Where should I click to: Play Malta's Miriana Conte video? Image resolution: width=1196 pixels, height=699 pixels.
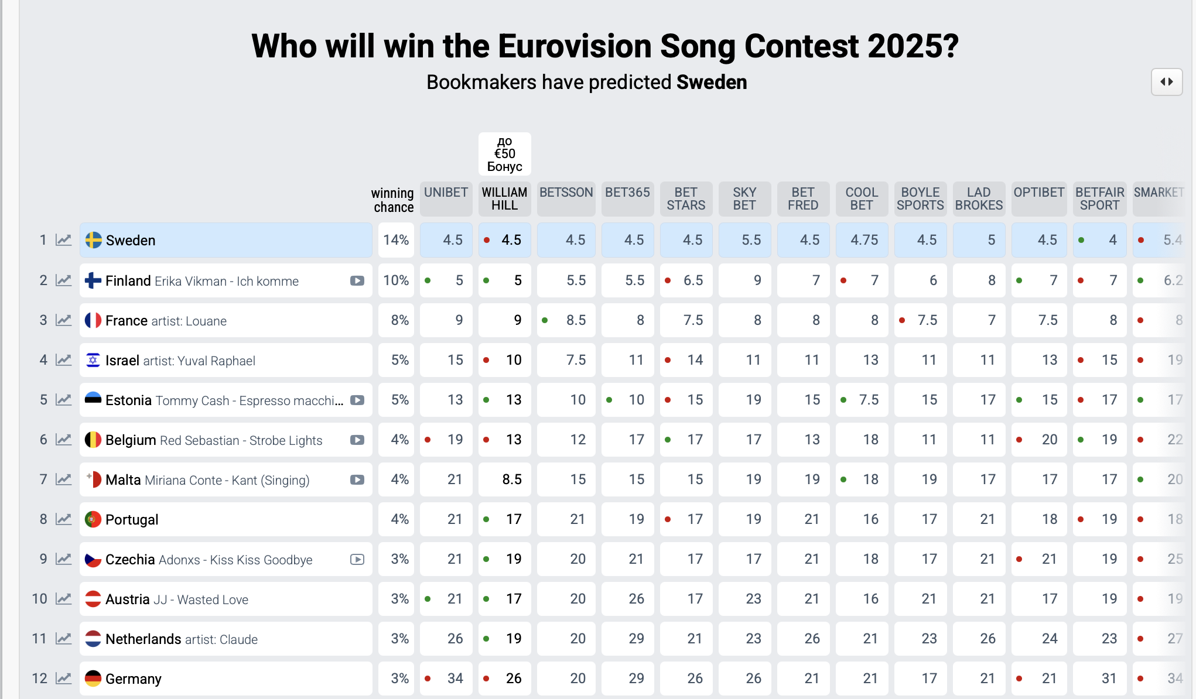[x=357, y=480]
